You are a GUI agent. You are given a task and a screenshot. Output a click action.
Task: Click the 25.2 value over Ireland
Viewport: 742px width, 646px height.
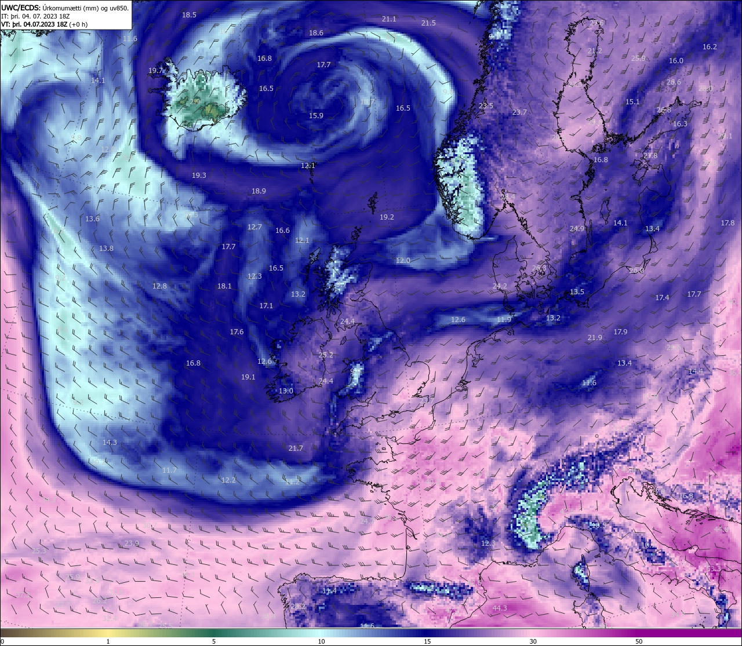click(x=326, y=355)
